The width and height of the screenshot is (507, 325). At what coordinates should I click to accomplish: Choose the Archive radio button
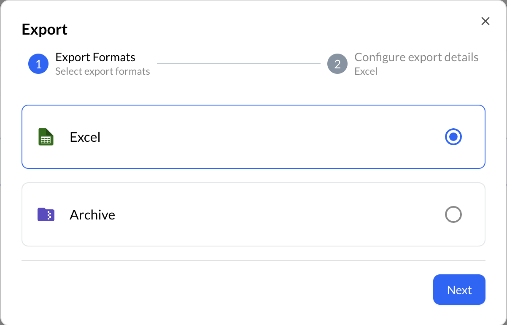point(453,214)
